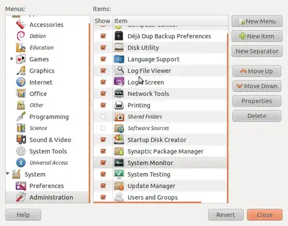
Task: Enable the Shared Folders checkbox
Action: 103,117
